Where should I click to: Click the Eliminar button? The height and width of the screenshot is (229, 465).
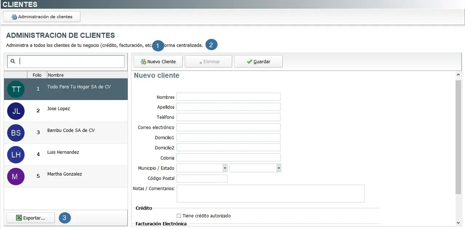[x=208, y=61]
